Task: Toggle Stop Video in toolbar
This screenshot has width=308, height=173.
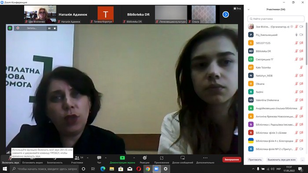Action: coord(33,159)
